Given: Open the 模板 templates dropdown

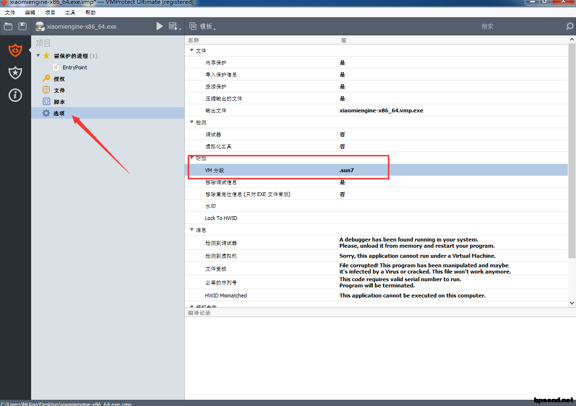Looking at the screenshot, I should pos(203,27).
